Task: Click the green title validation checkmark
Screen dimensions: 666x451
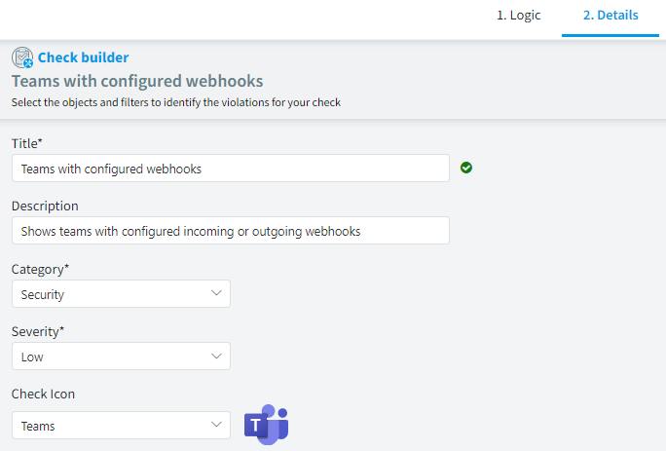Action: click(x=466, y=168)
